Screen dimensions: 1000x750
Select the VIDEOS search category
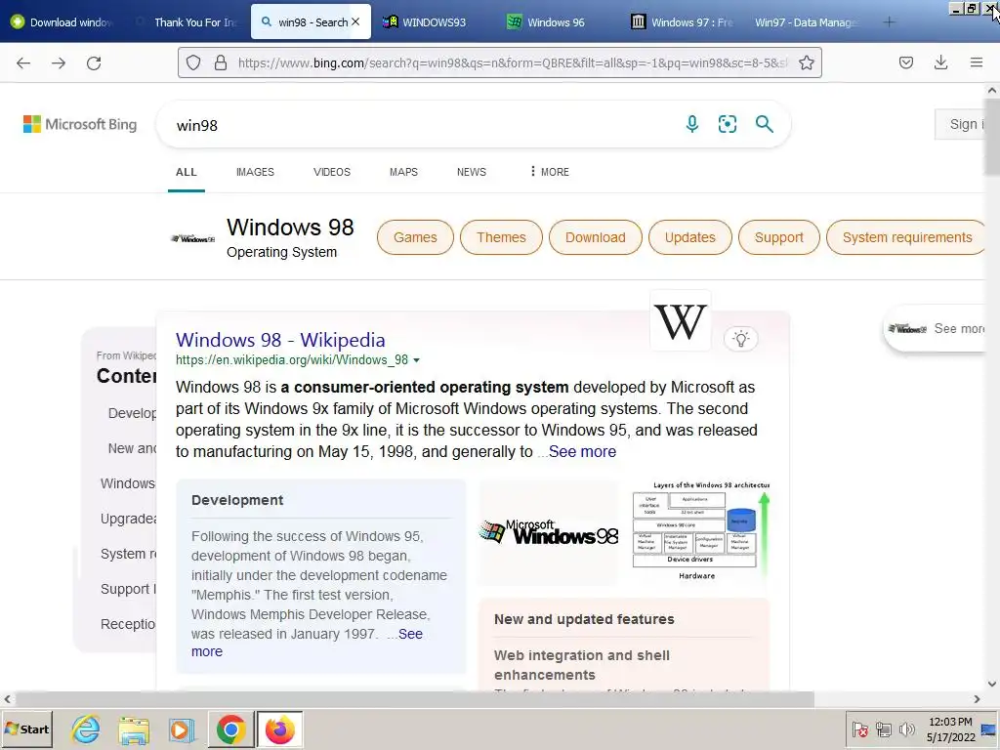(x=332, y=172)
